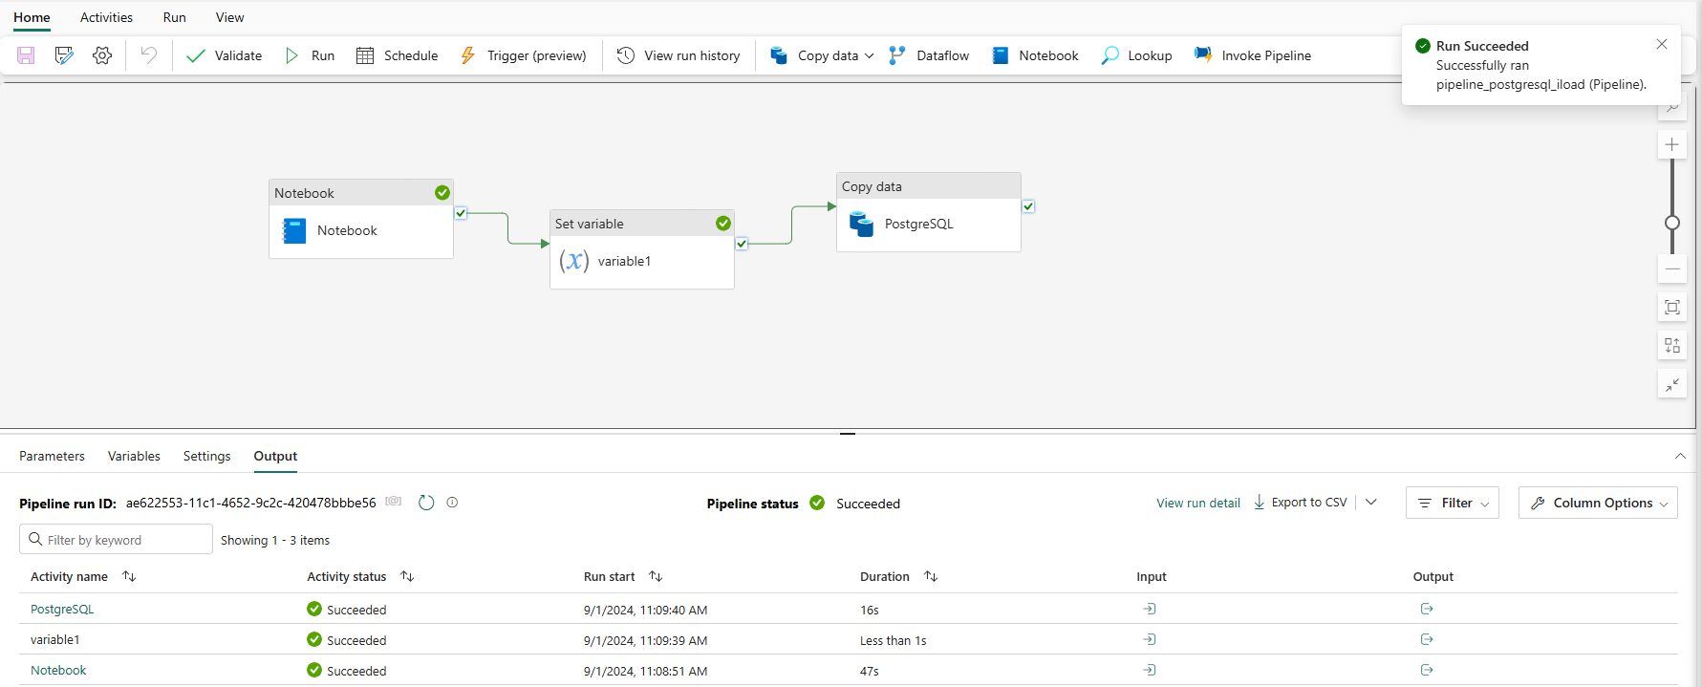Click the Undo arrow icon
The height and width of the screenshot is (687, 1702).
[x=148, y=54]
